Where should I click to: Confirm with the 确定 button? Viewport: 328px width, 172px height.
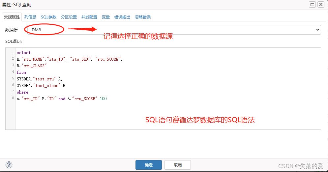pos(149,165)
